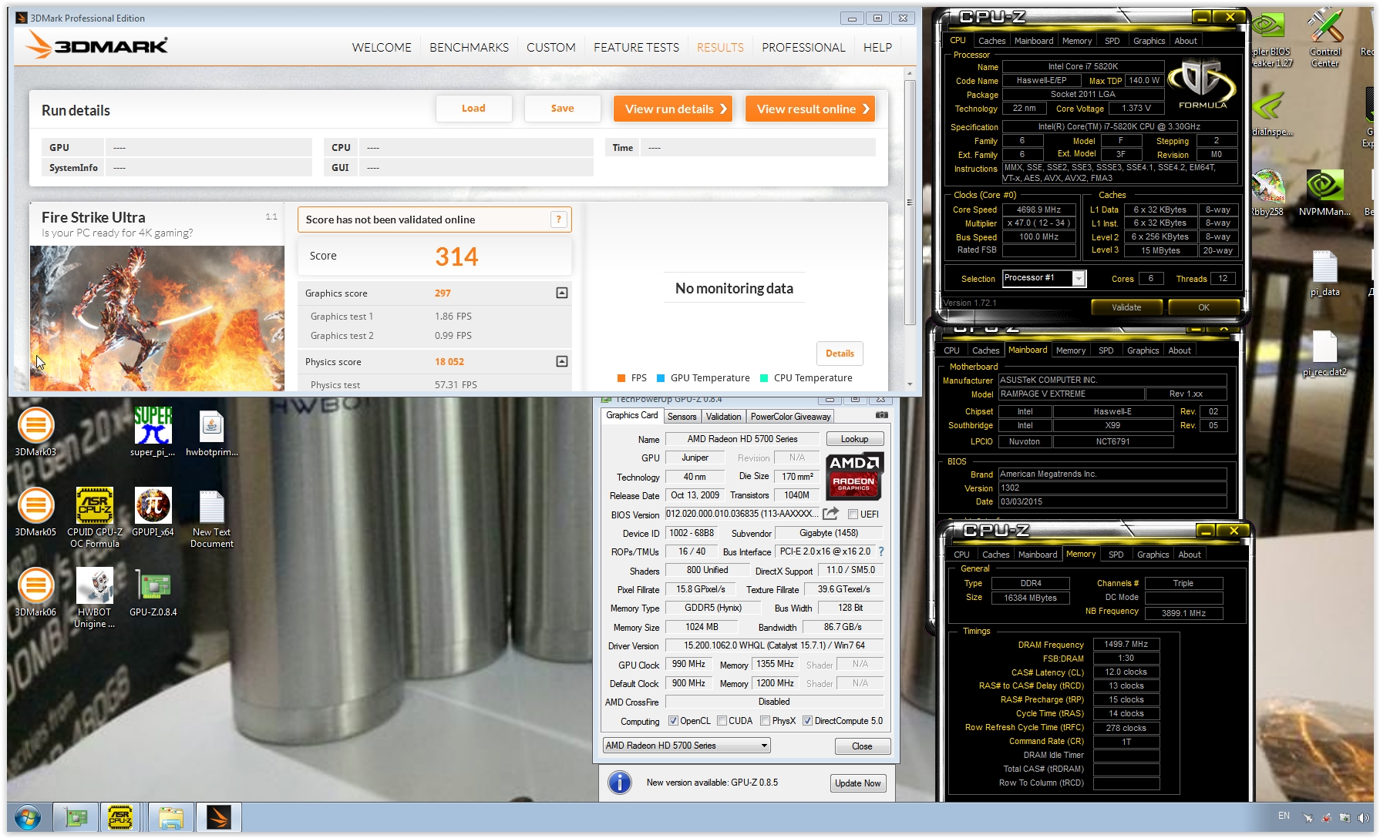Launch the super_pi desktop icon
The image size is (1380, 838).
tap(153, 432)
